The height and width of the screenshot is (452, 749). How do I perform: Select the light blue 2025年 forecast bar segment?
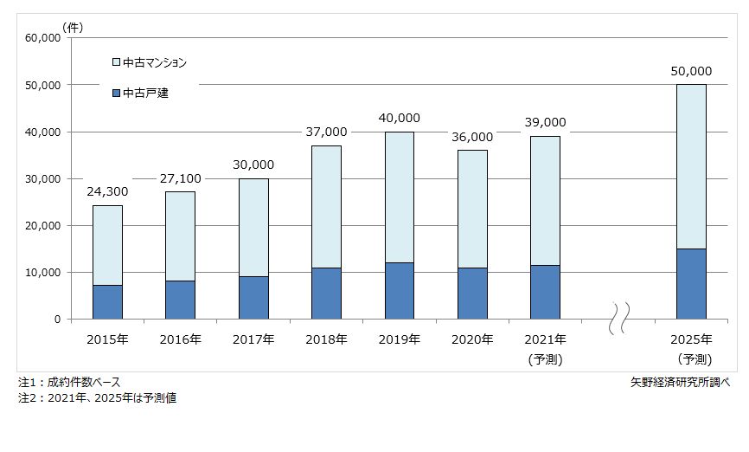click(690, 166)
